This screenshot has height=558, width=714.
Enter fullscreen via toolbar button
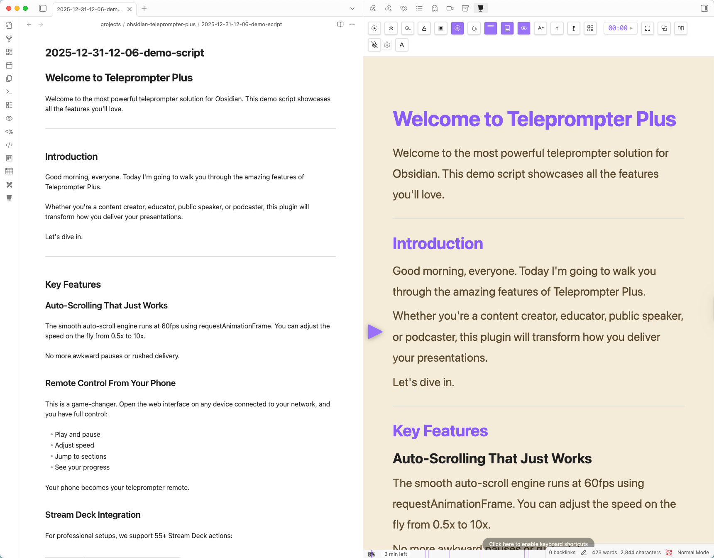point(648,28)
